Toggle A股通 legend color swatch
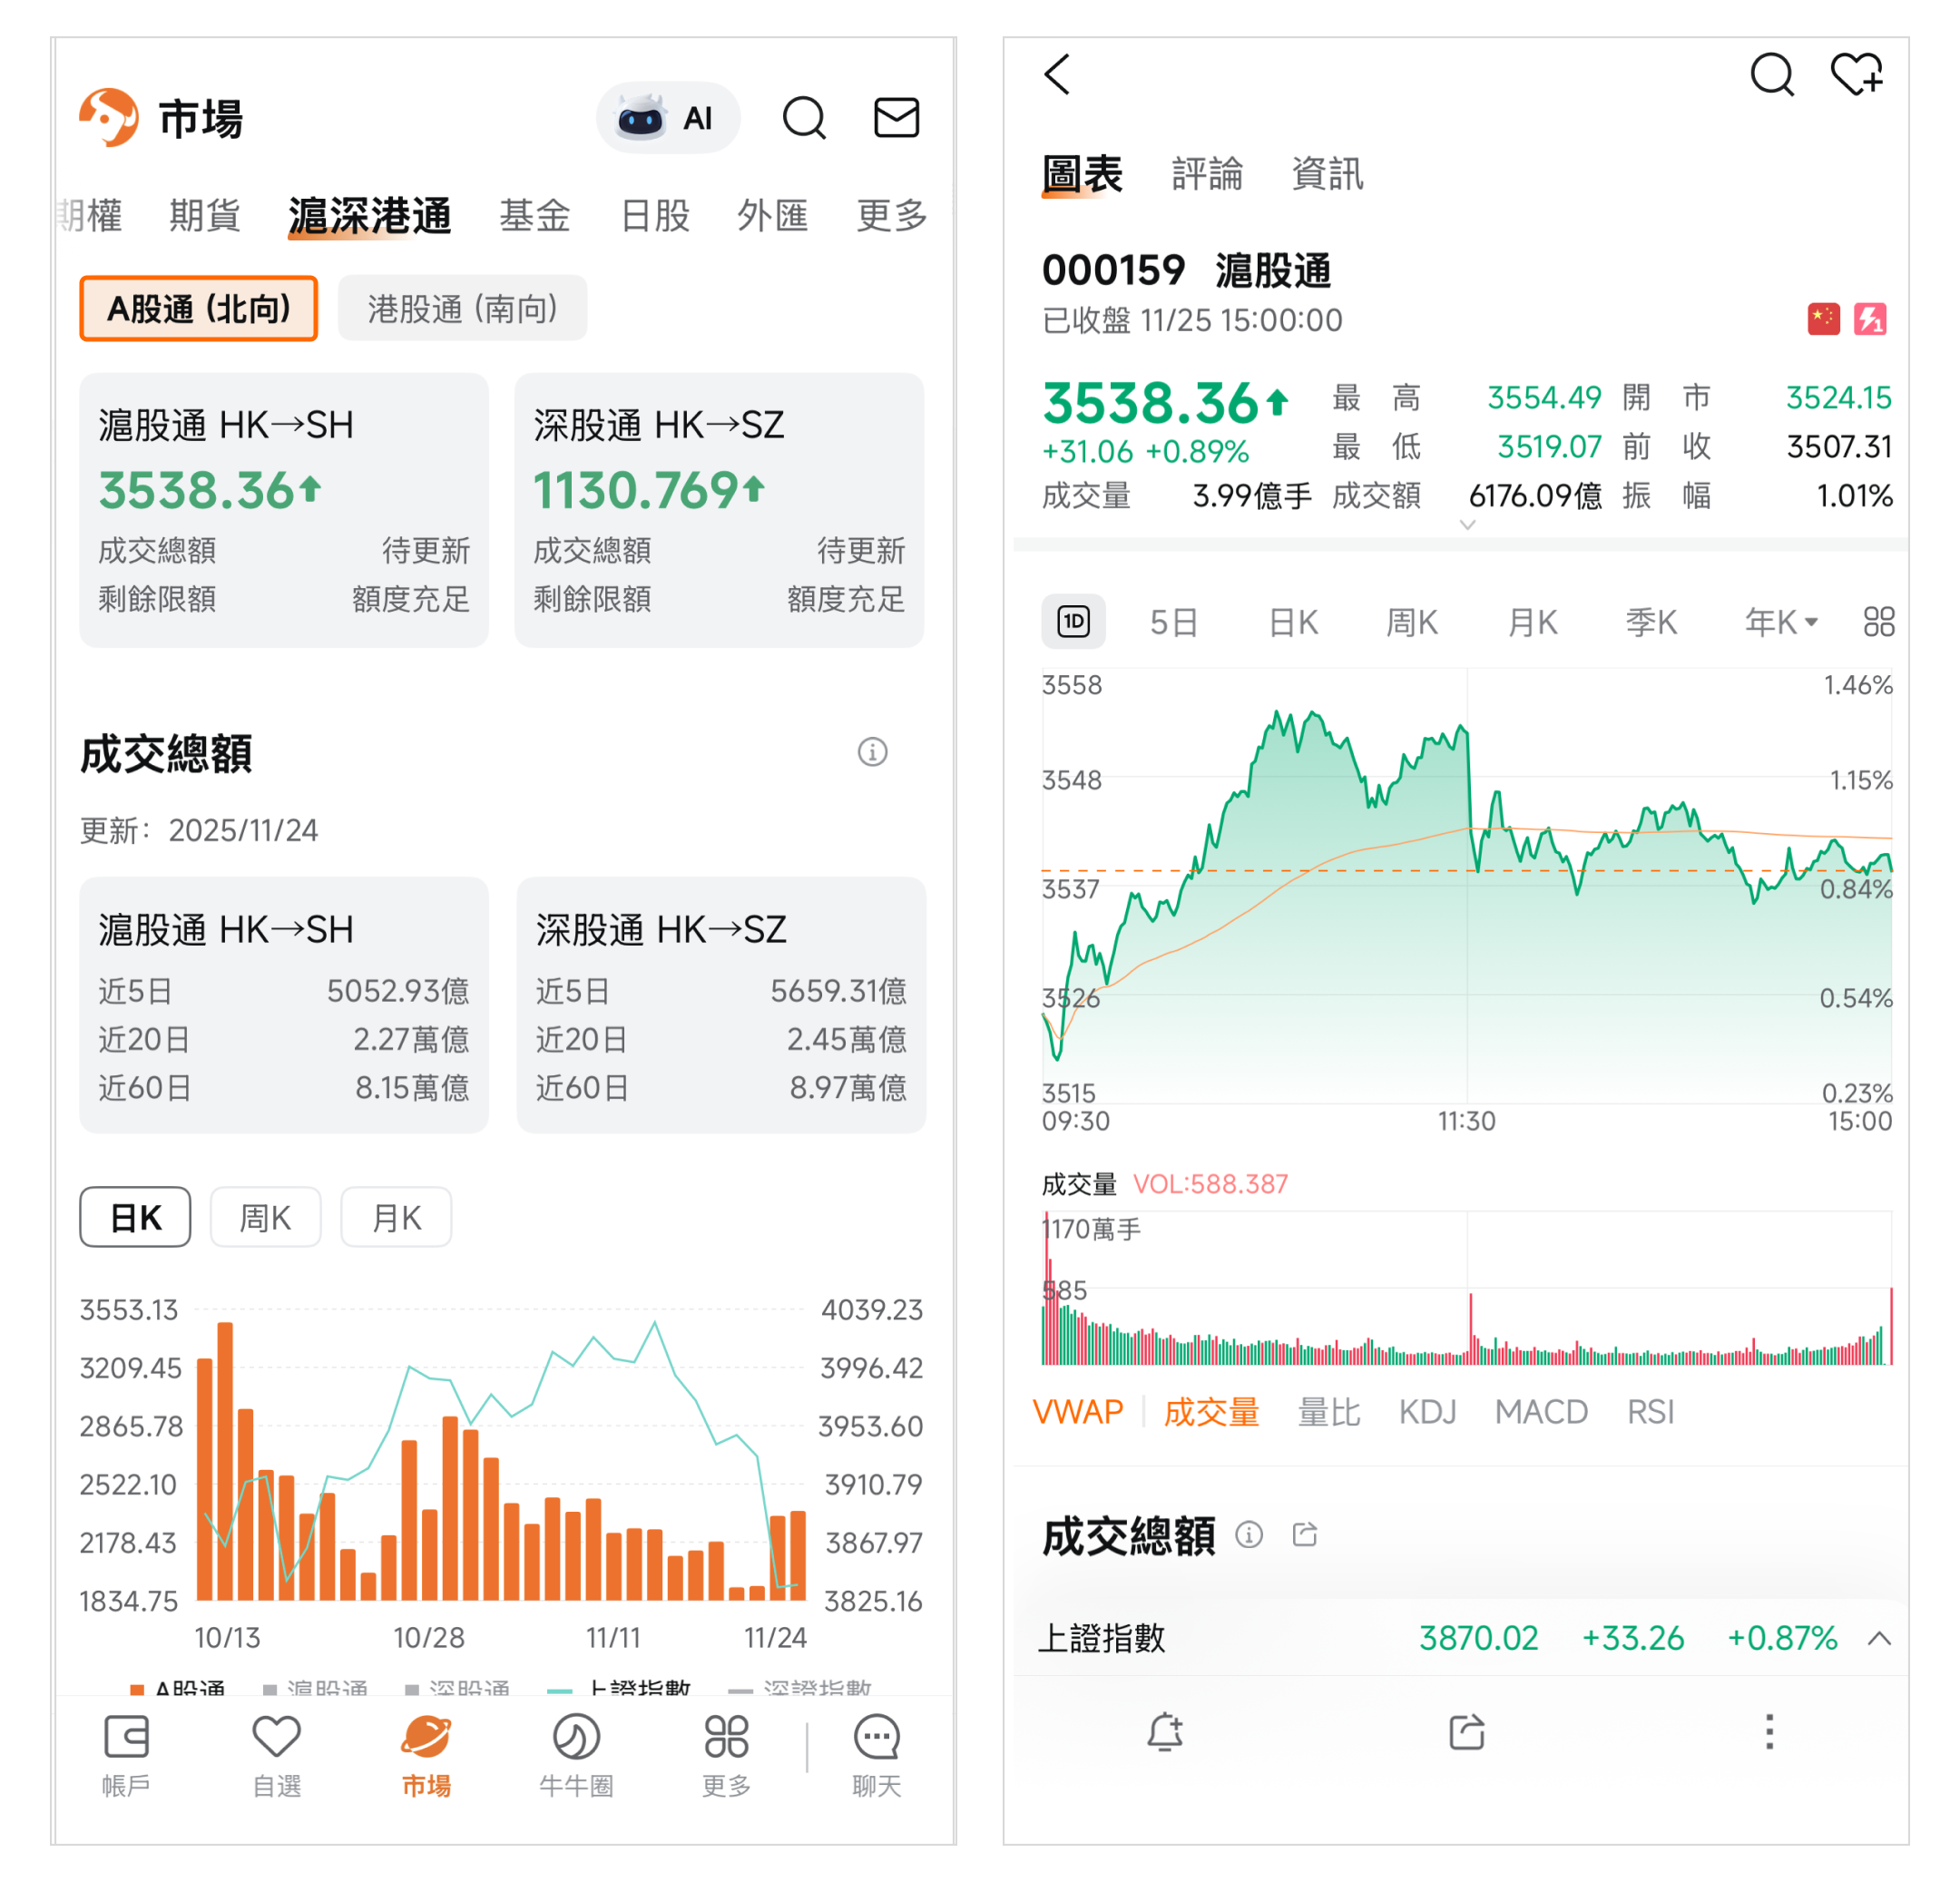This screenshot has height=1882, width=1960. click(x=138, y=1689)
